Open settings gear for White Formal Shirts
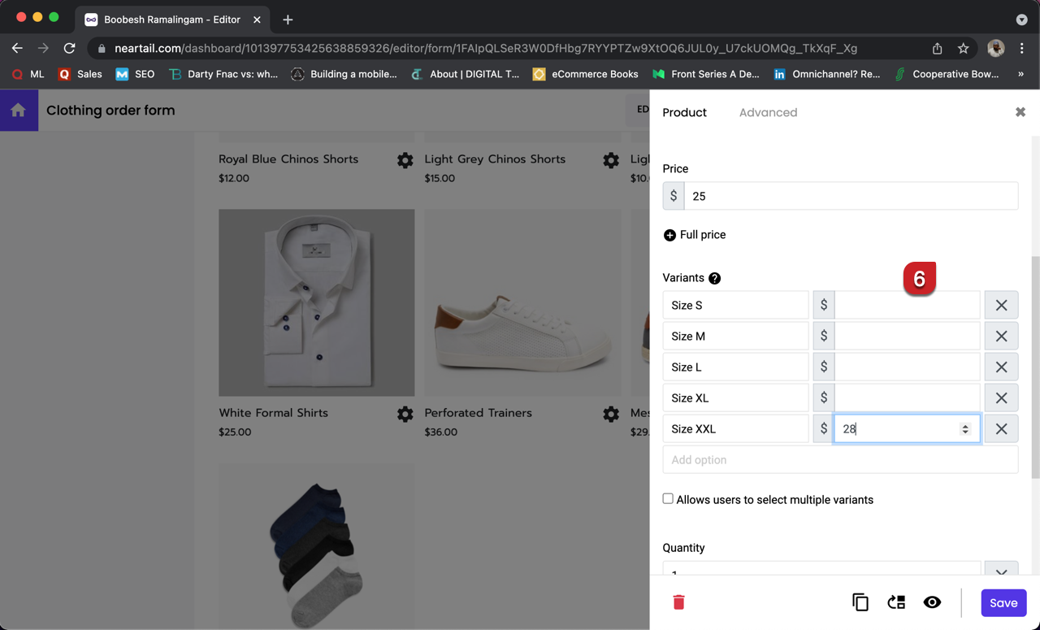Image resolution: width=1040 pixels, height=630 pixels. [405, 414]
